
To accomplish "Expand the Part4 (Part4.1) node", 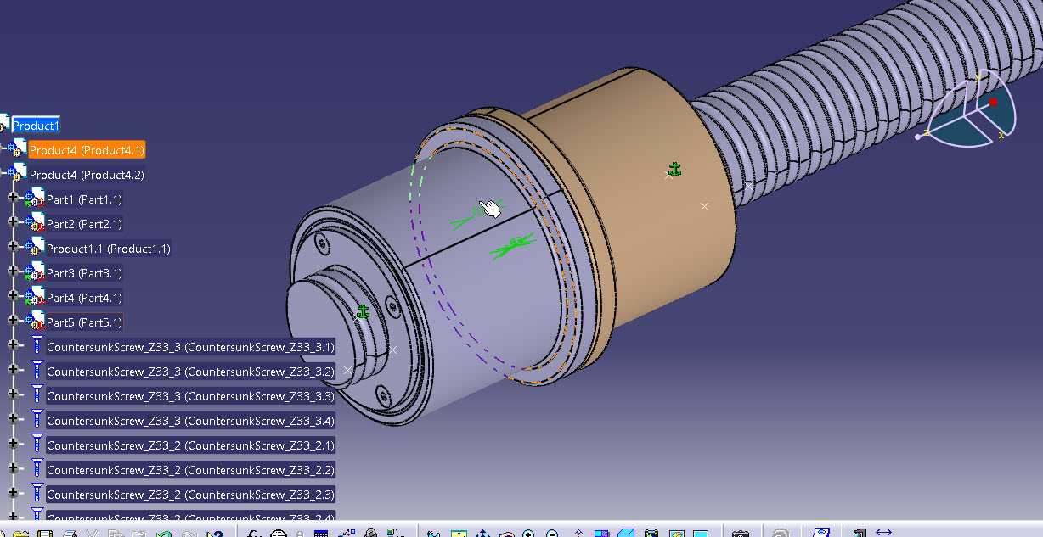I will click(x=13, y=296).
